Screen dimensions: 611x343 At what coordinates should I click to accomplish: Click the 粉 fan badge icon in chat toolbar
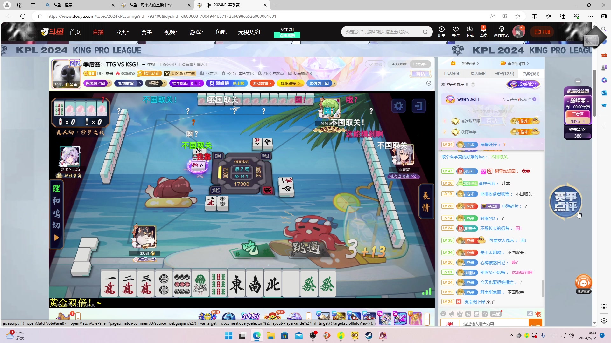pos(468,314)
